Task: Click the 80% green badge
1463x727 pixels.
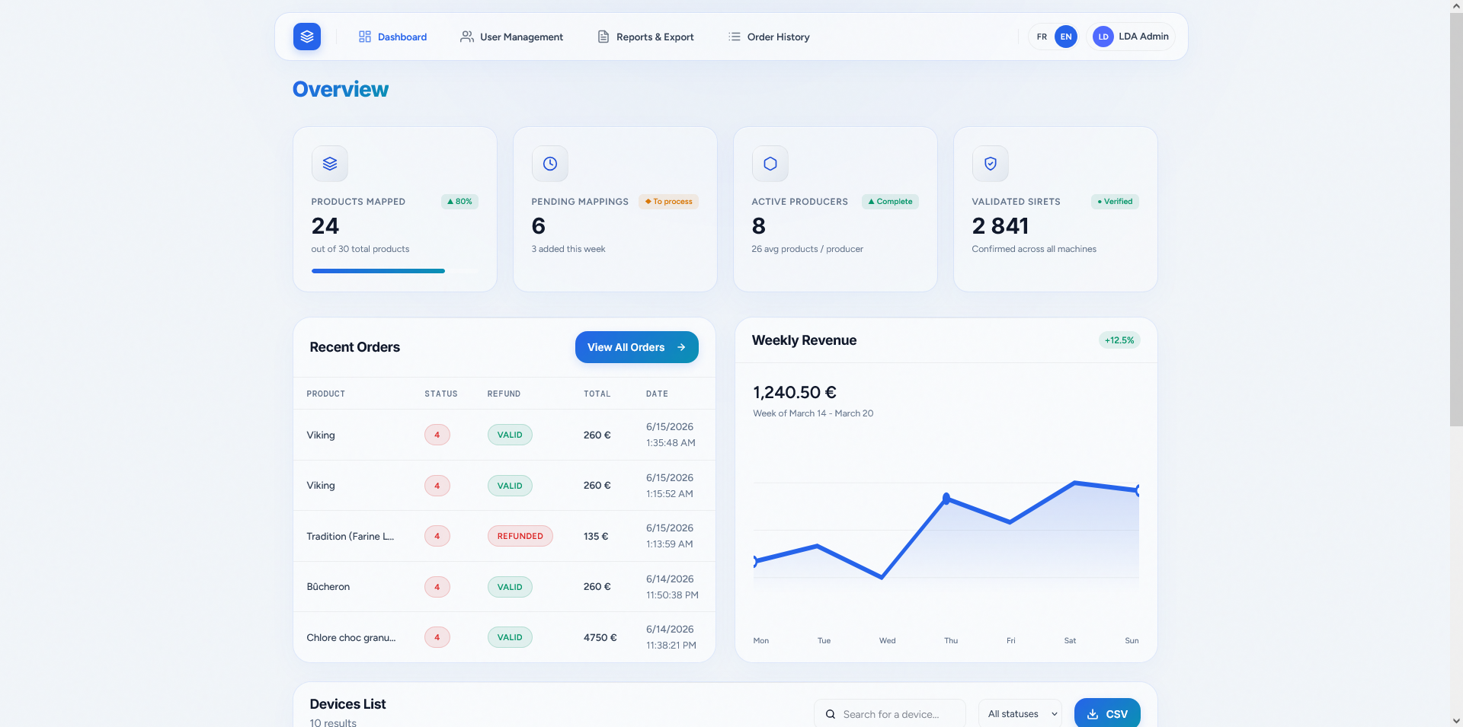Action: click(459, 202)
